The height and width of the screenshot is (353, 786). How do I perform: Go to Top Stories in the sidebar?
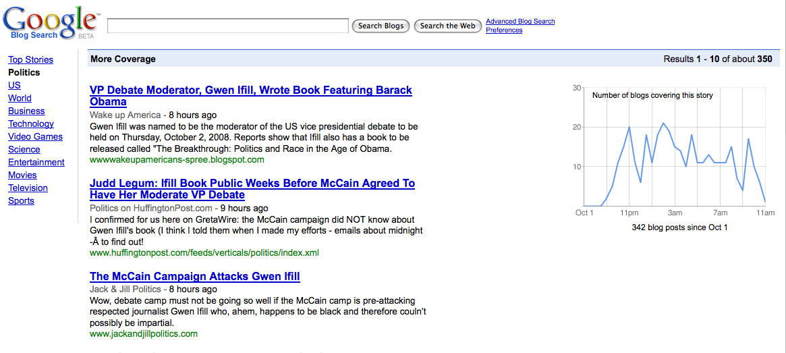tap(30, 59)
